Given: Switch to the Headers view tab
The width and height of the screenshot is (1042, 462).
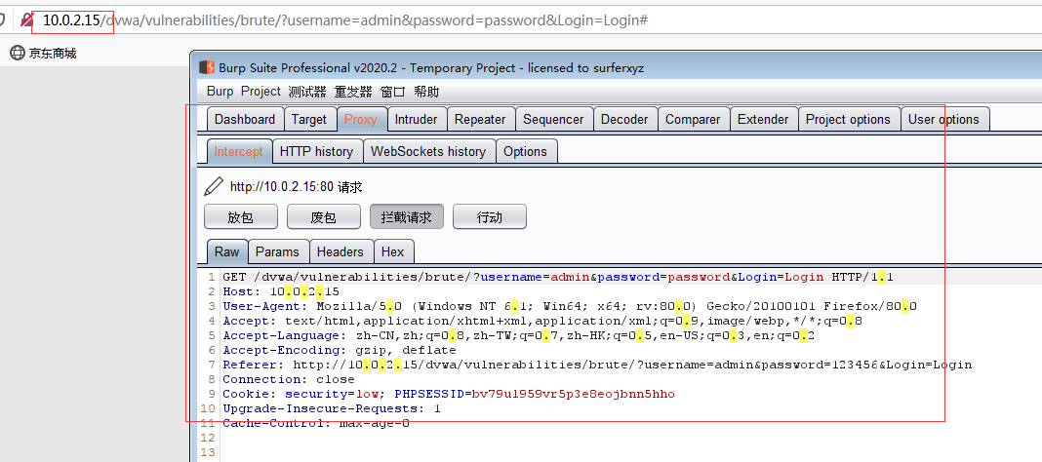Looking at the screenshot, I should tap(341, 252).
